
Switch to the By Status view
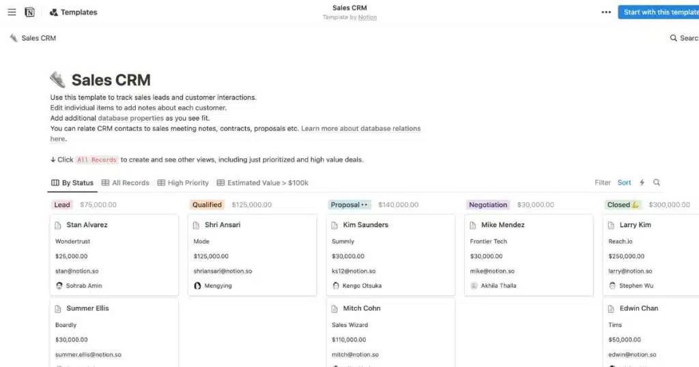point(72,183)
